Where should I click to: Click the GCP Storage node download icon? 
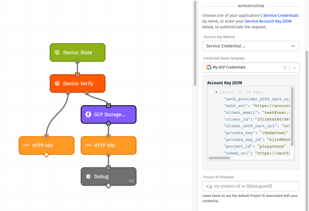(88, 114)
